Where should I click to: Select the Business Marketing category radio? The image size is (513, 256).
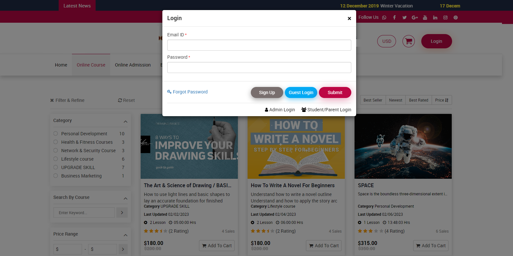[56, 176]
